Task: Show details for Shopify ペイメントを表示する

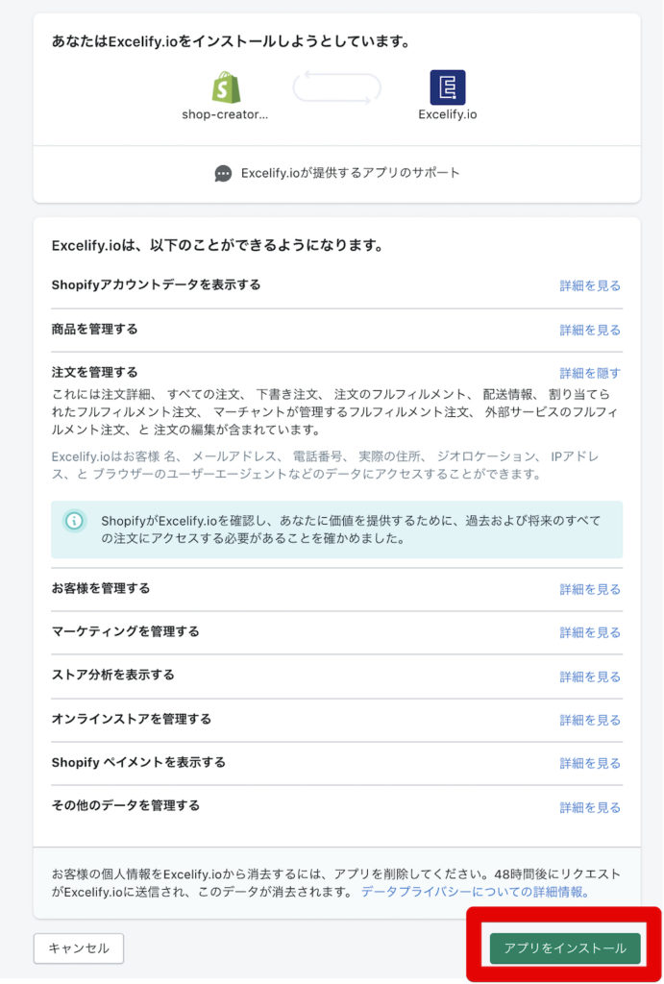Action: pos(590,763)
